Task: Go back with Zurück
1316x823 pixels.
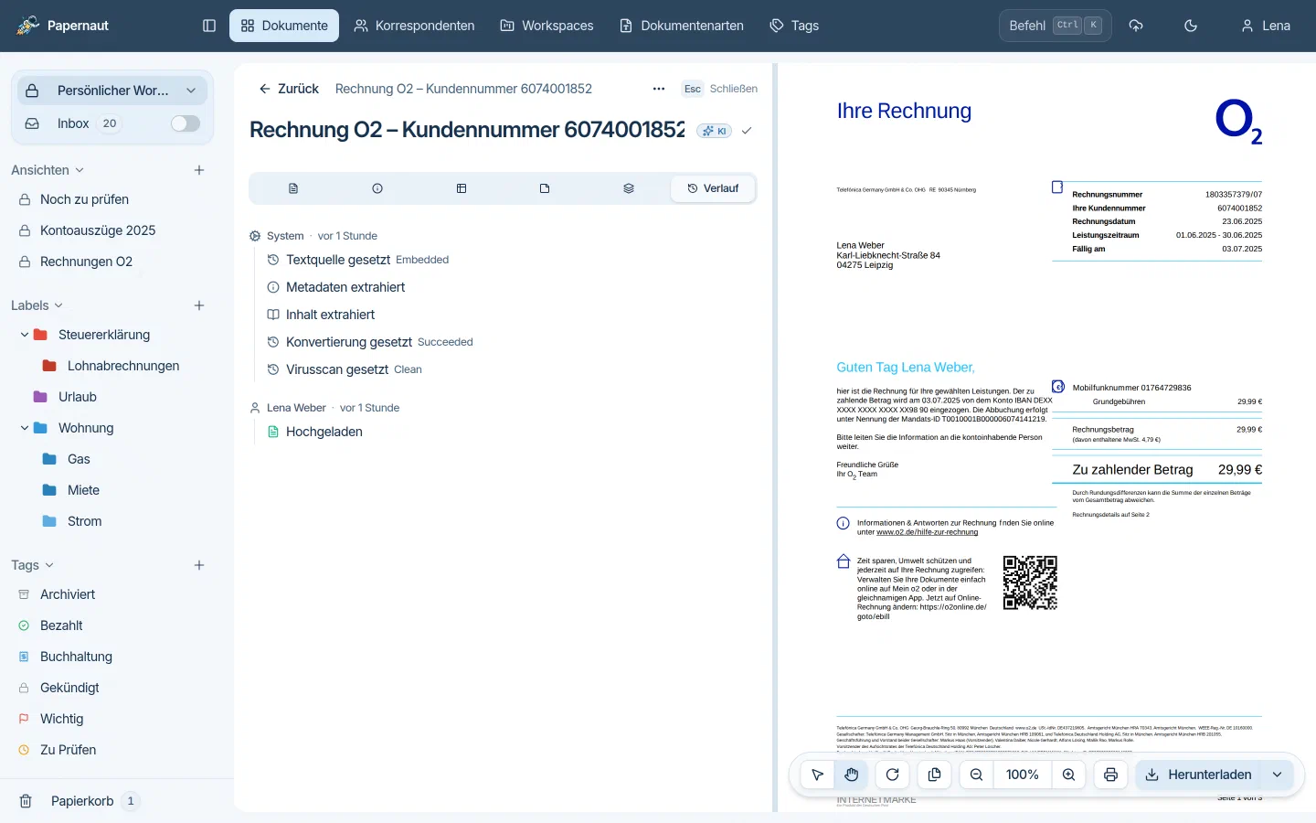Action: coord(289,89)
